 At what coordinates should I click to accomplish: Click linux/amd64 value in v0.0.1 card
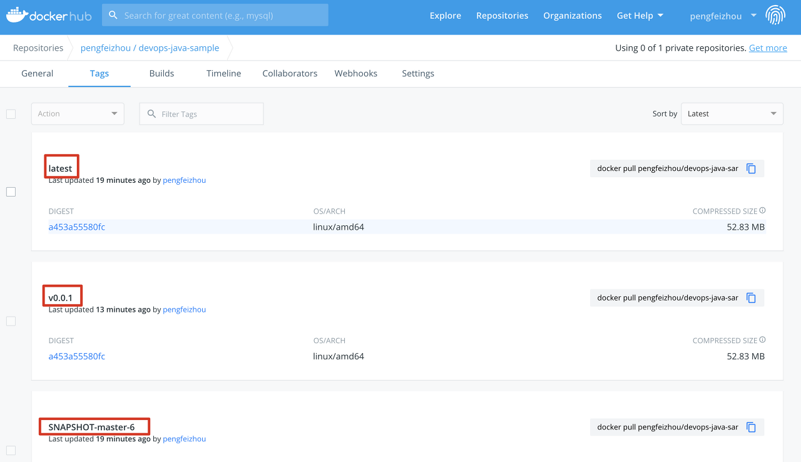point(339,356)
